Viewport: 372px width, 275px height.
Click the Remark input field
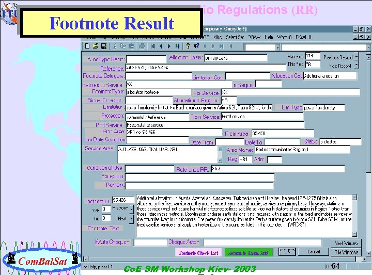point(199,186)
